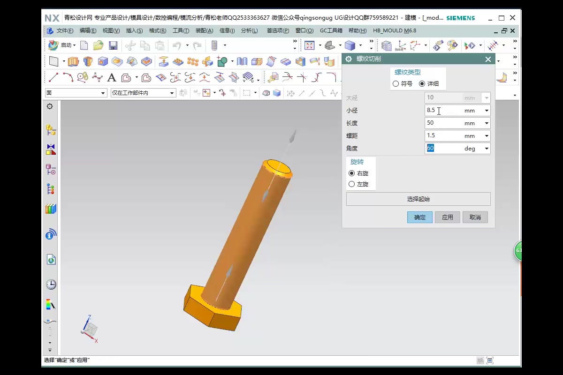
Task: Choose 右旋 rotation option
Action: [x=352, y=173]
